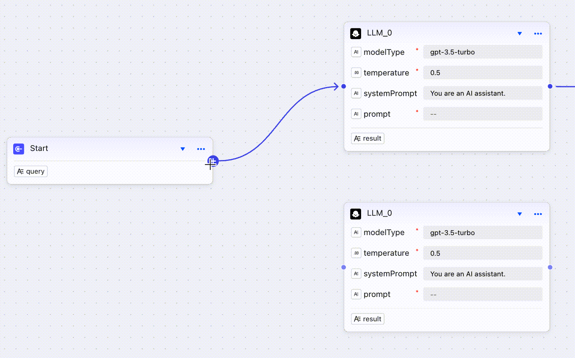The height and width of the screenshot is (358, 575).
Task: Collapse the unconnected LLM_0 node via its arrow
Action: point(520,214)
